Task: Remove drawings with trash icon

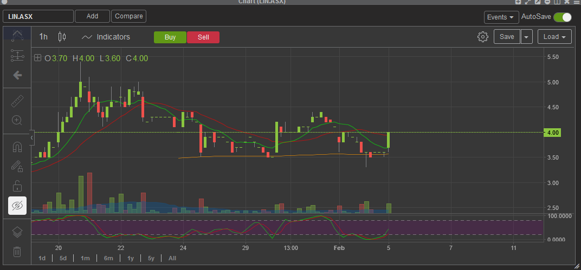Action: pos(17,252)
